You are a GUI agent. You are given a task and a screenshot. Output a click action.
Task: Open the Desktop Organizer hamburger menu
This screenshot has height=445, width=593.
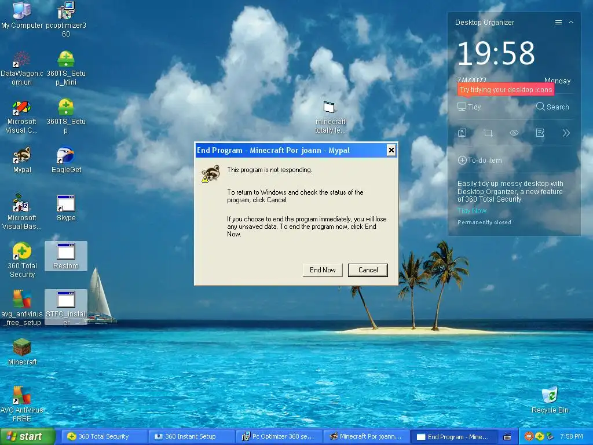click(558, 23)
